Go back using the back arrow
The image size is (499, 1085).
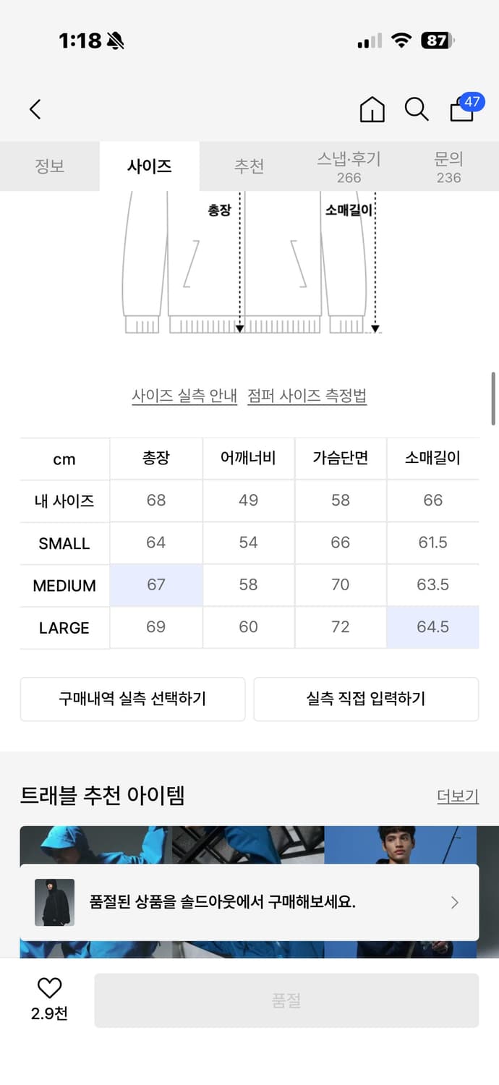click(x=35, y=109)
